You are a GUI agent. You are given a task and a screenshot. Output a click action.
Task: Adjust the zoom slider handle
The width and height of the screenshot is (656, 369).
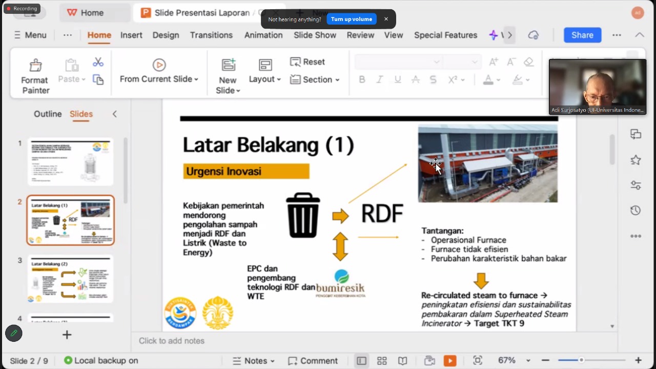click(581, 361)
